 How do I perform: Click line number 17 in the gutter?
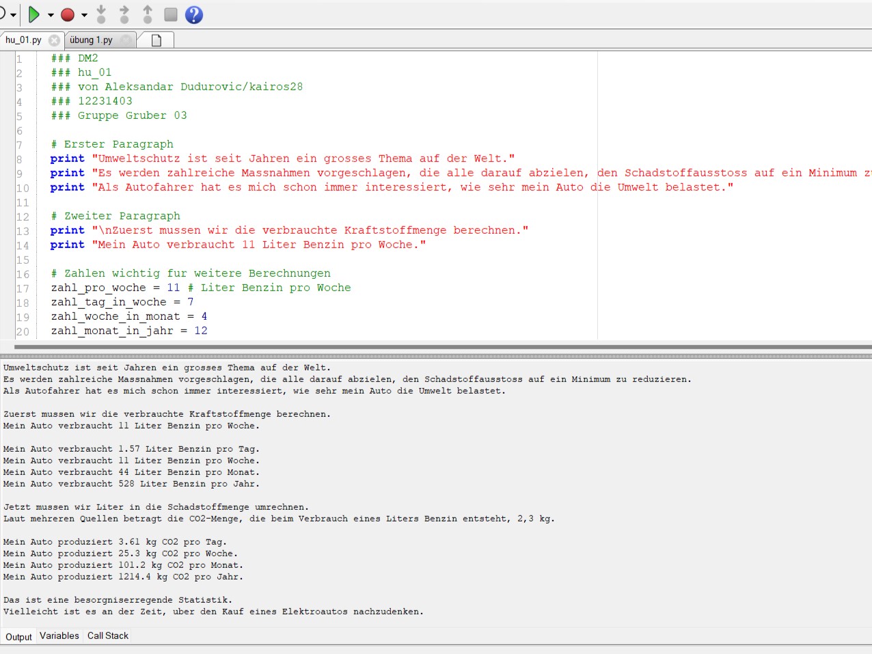click(21, 287)
